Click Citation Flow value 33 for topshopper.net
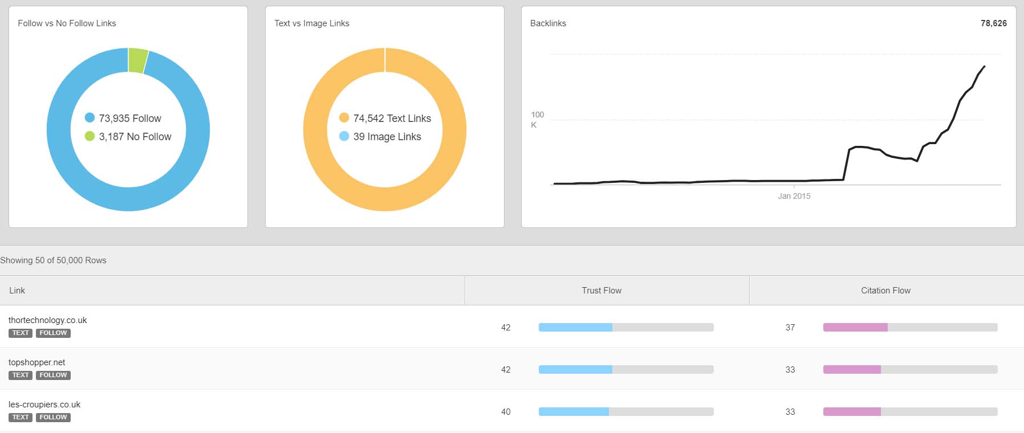 pyautogui.click(x=790, y=370)
